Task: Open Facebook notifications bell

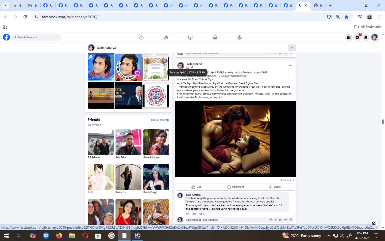Action: (x=366, y=37)
